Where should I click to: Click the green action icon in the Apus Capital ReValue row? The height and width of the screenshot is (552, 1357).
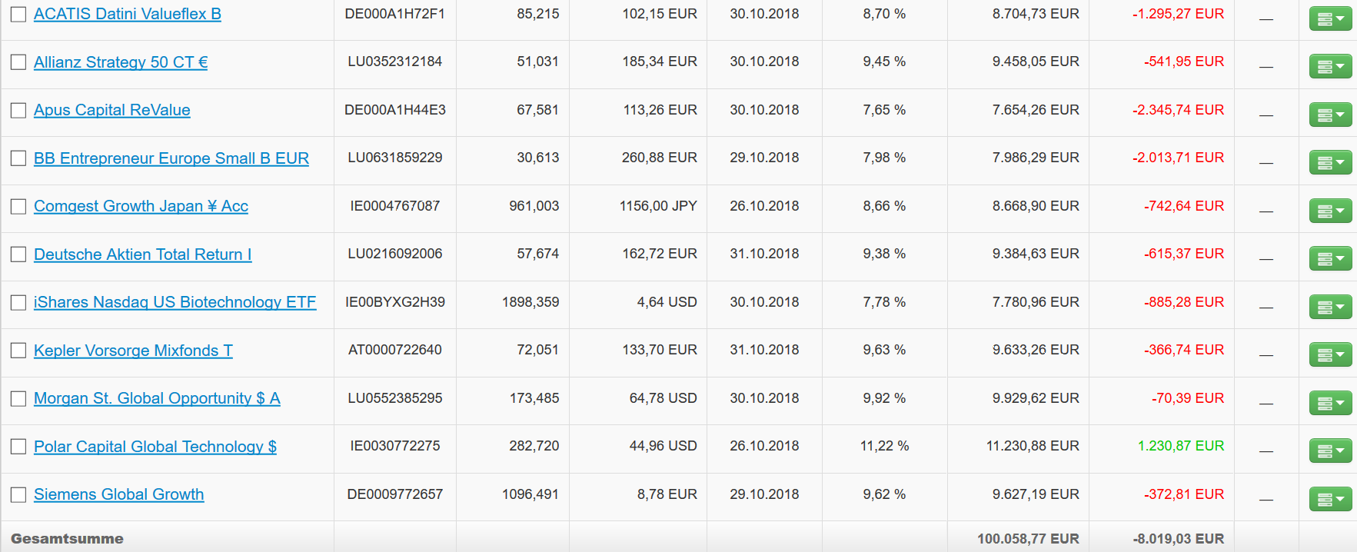(x=1330, y=115)
